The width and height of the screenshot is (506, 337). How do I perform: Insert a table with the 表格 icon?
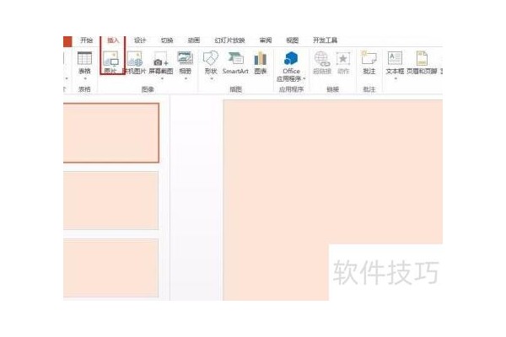tap(84, 59)
